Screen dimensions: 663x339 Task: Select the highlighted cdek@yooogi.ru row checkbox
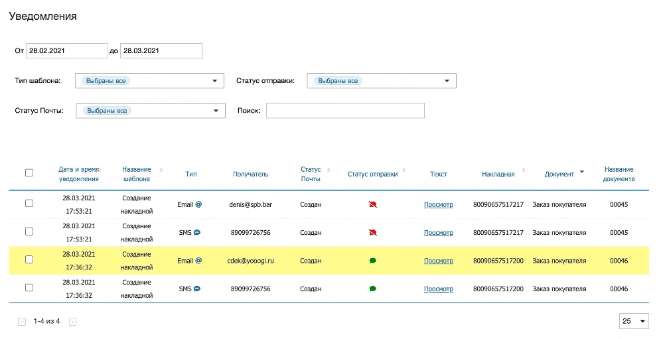[x=29, y=259]
